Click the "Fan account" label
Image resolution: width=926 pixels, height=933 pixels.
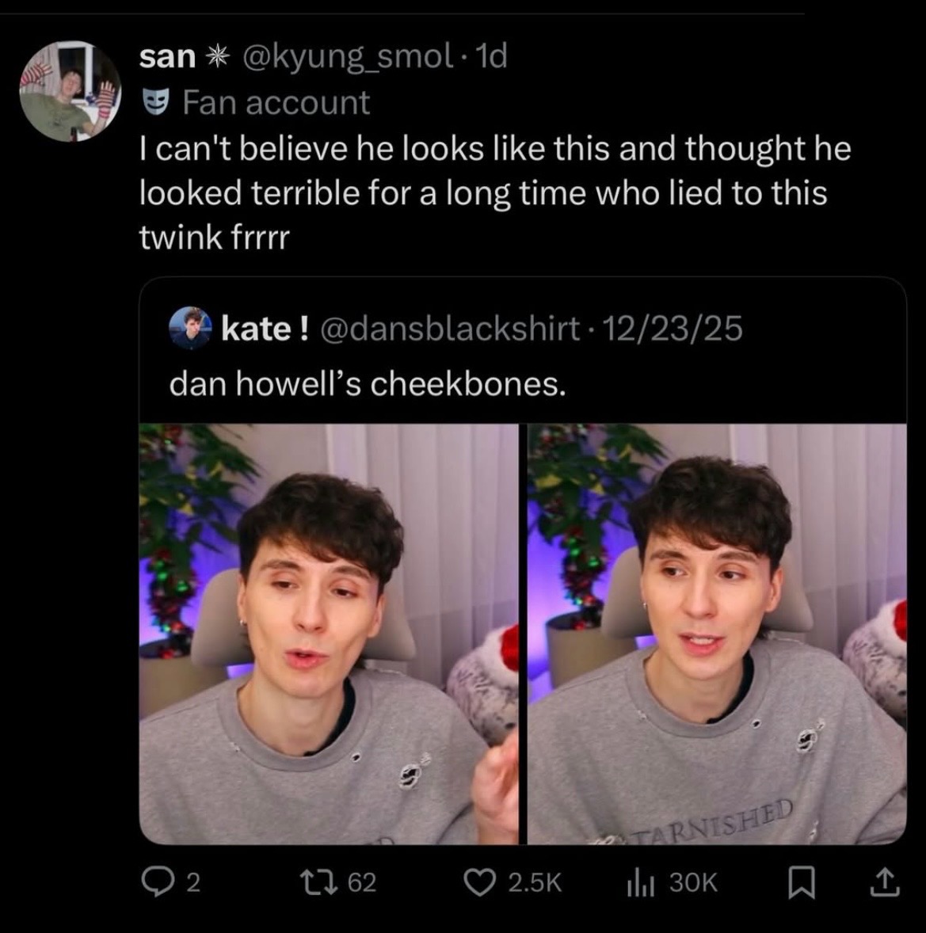276,102
